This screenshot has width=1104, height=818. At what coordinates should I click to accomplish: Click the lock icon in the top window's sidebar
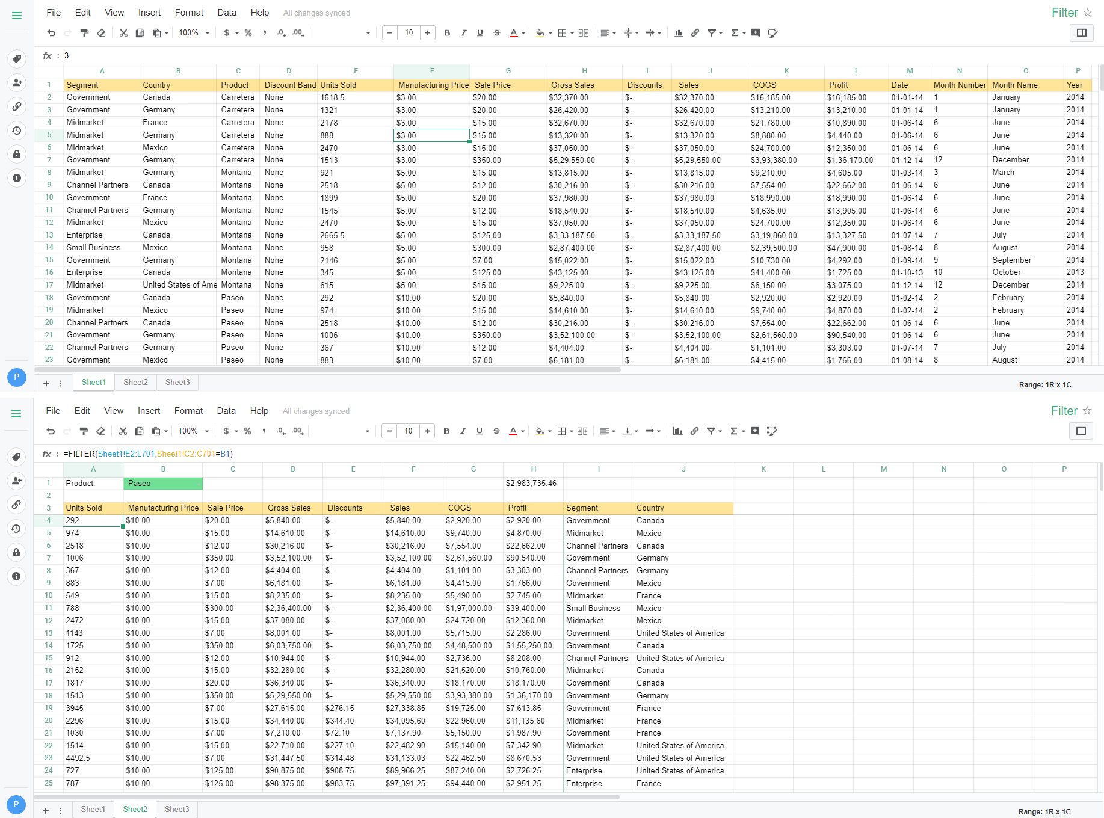[17, 154]
